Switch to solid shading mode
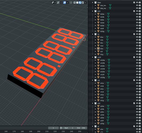Screen dimensions: 142x133 77,3
